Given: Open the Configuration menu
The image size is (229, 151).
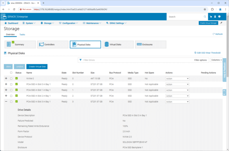Looking at the screenshot, I should point(69,23).
